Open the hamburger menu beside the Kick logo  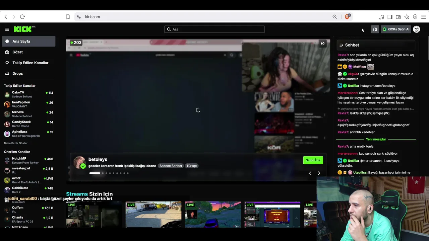click(7, 29)
